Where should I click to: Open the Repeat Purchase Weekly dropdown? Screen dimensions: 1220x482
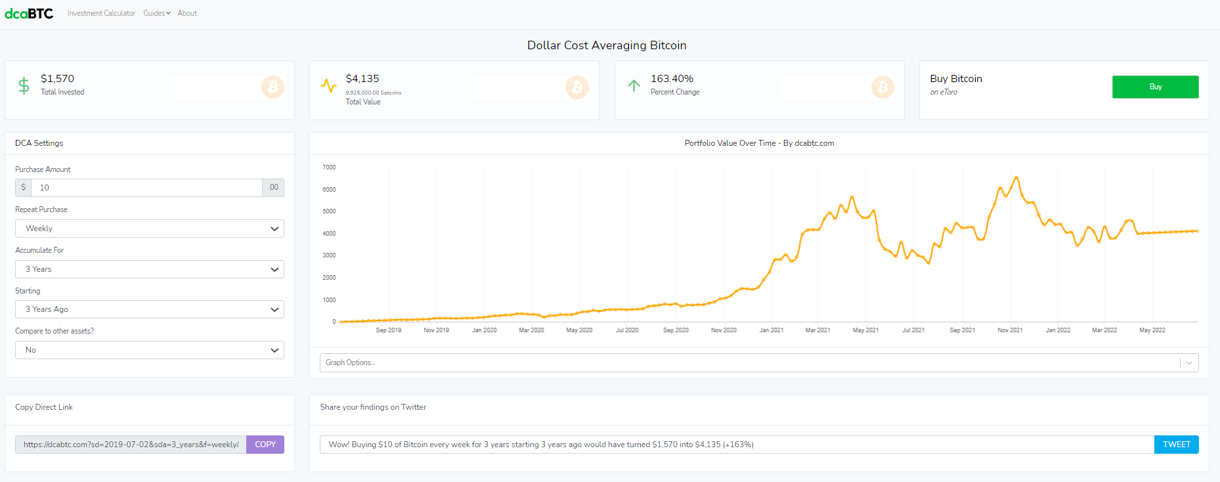point(150,229)
